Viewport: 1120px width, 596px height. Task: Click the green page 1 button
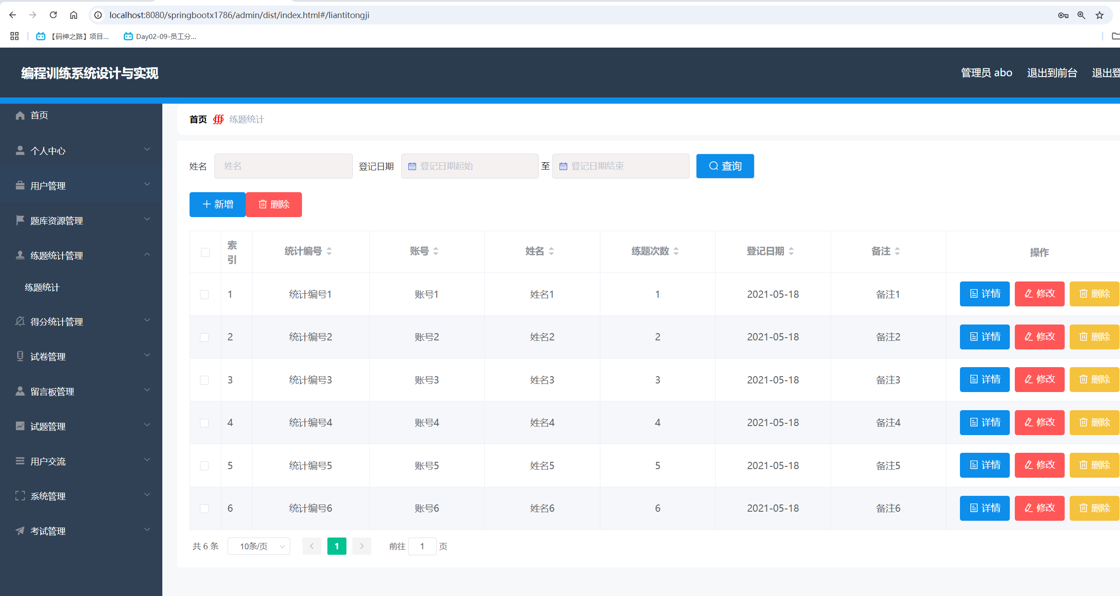(337, 546)
